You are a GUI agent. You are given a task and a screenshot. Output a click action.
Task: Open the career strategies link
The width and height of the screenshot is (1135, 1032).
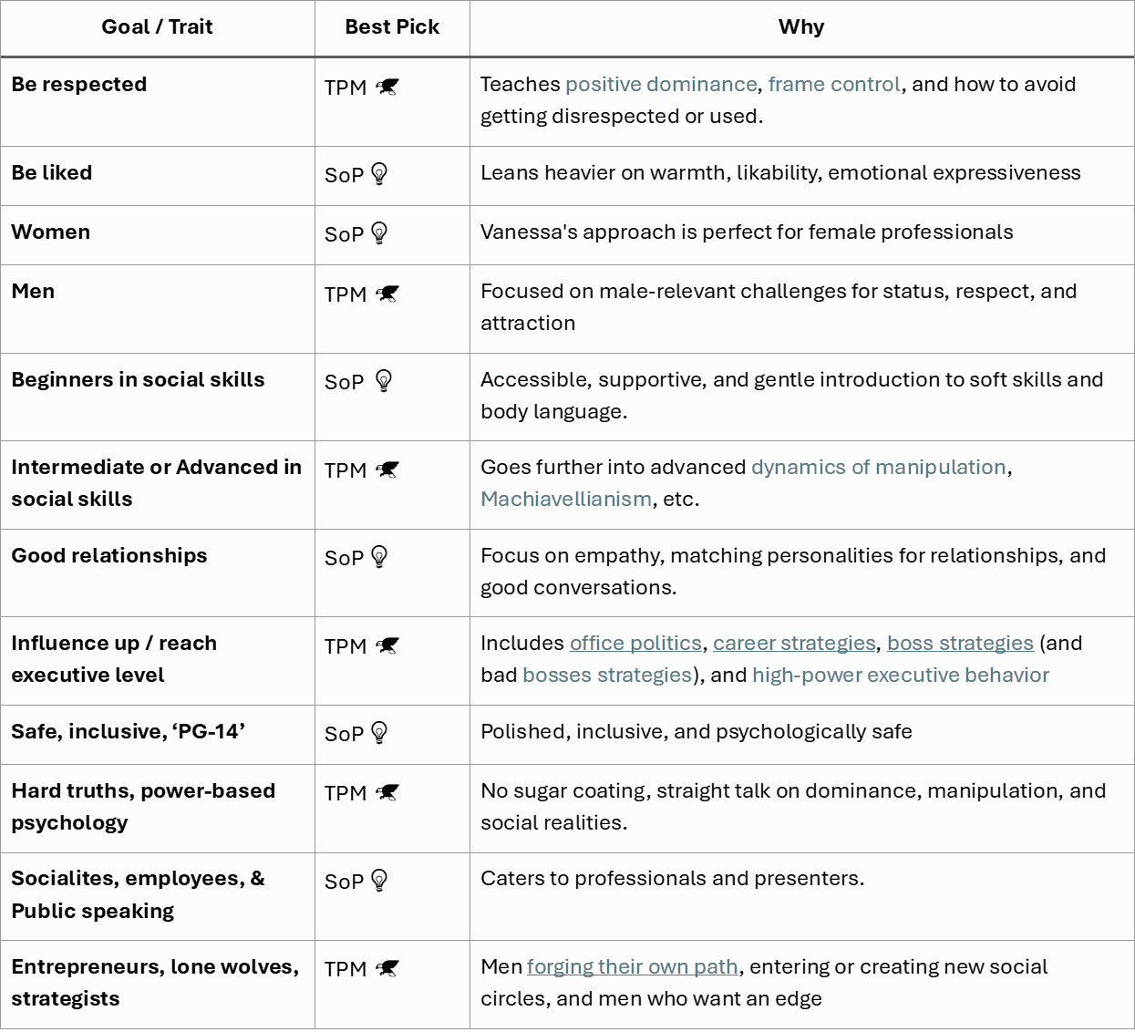tap(794, 644)
